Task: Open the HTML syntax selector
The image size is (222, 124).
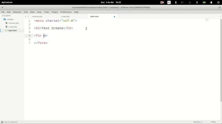Action: 213,122
